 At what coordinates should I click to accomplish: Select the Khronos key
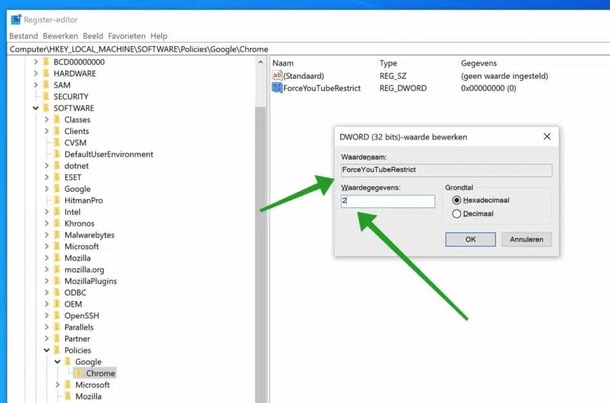[79, 224]
